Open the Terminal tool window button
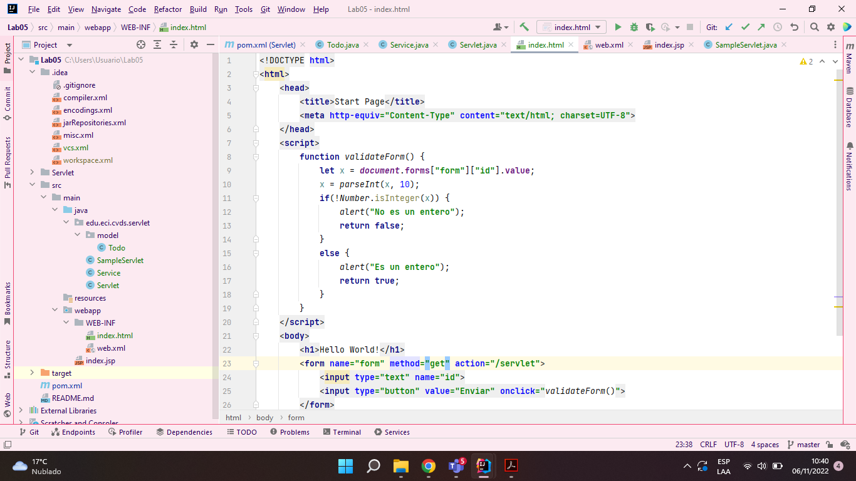Screen dimensions: 856x481 point(342,432)
